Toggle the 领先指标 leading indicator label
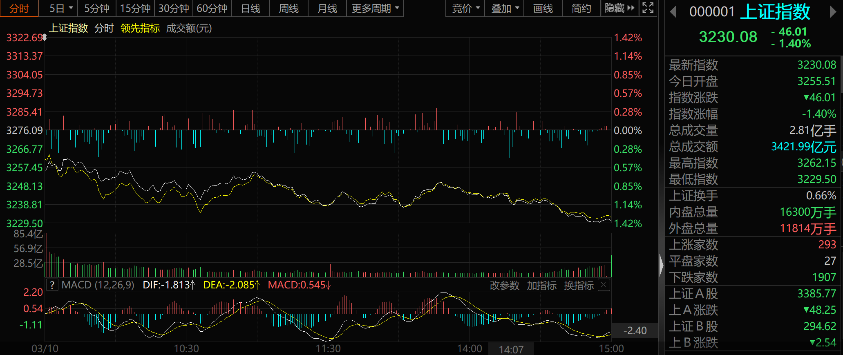 coord(140,28)
